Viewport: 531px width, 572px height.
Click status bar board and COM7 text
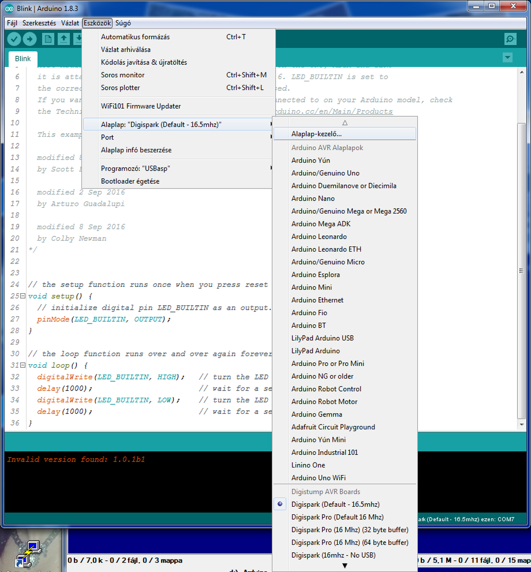[466, 519]
